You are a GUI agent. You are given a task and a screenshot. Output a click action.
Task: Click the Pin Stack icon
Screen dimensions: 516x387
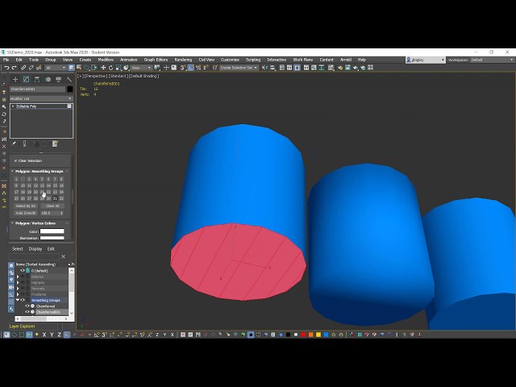tap(14, 144)
